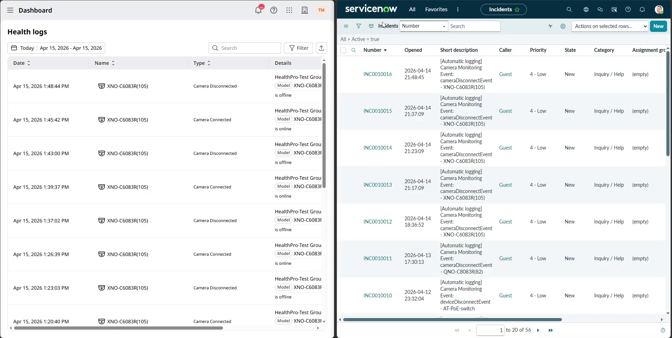
Task: Click the incidents list horizontal scrollbar
Action: point(453,319)
